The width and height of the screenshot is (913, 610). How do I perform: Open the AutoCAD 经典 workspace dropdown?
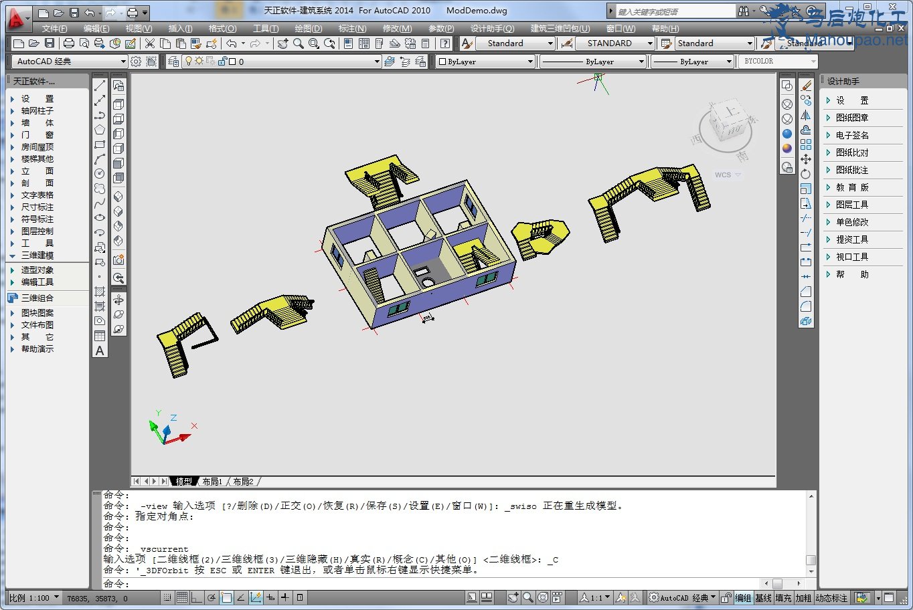tap(70, 62)
